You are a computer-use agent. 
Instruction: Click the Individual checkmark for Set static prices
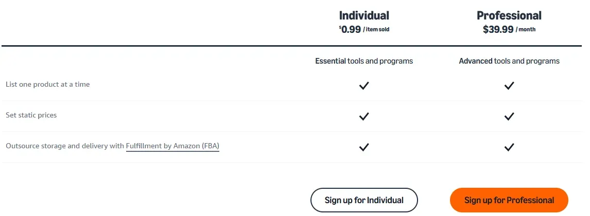point(364,116)
